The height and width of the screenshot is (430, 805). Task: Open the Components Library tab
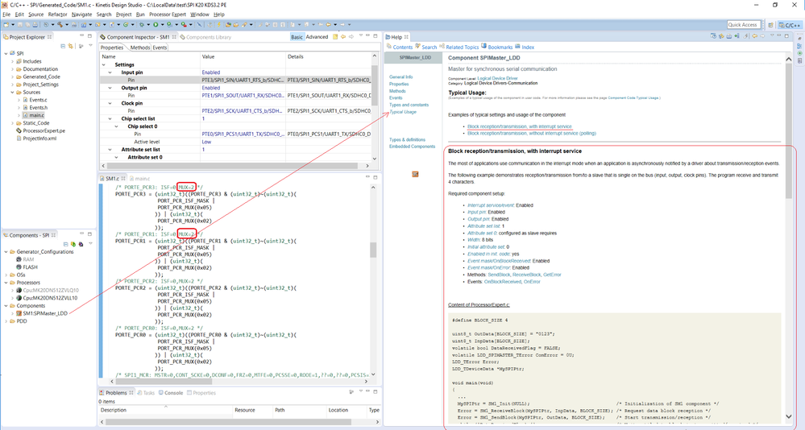205,37
